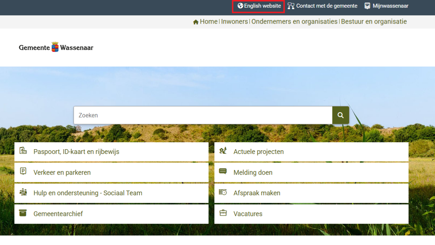Click the passport icon next to Paspoort link
Screen dimensions: 435x245
pos(23,151)
